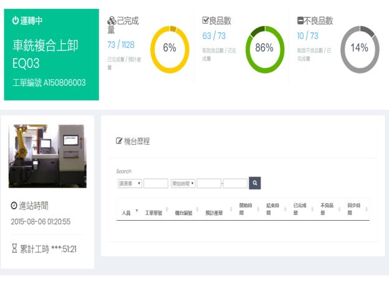The width and height of the screenshot is (389, 283).
Task: Open the 開始時間 dropdown in search filter
Action: click(x=183, y=183)
